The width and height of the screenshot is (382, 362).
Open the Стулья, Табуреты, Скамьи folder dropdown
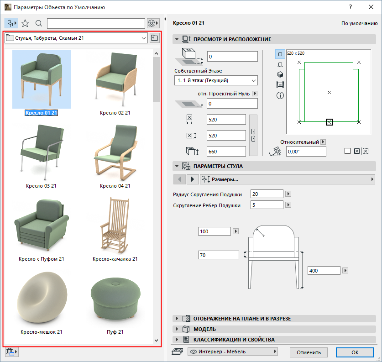[x=75, y=38]
